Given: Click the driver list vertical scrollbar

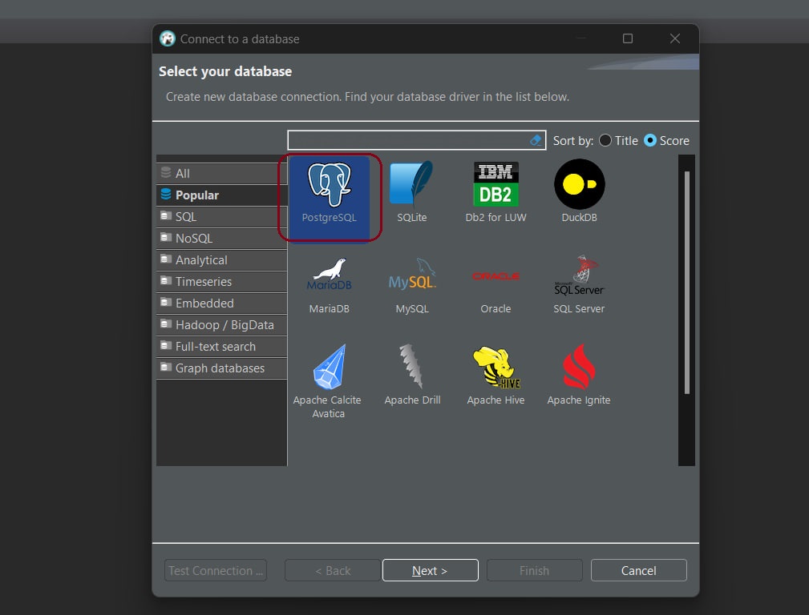Looking at the screenshot, I should click(x=686, y=283).
